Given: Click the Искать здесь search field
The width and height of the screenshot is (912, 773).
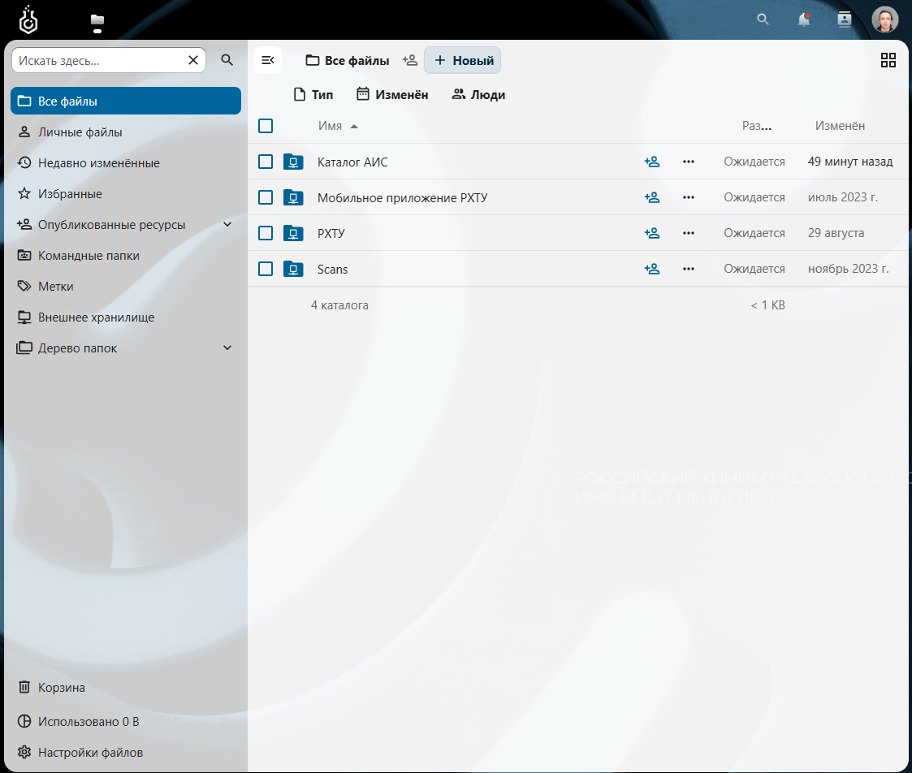Looking at the screenshot, I should (x=97, y=60).
